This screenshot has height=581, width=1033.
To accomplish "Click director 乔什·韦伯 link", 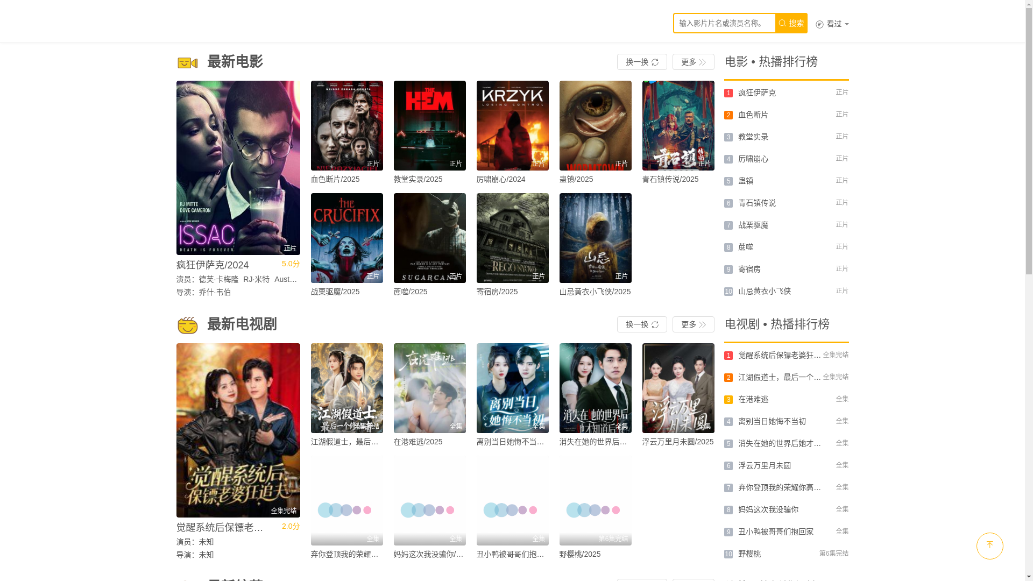I will click(215, 292).
